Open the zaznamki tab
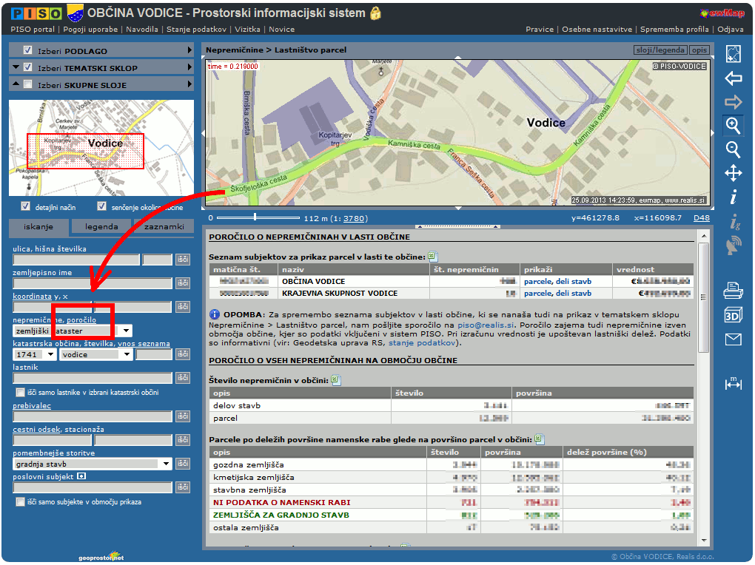 (x=164, y=227)
